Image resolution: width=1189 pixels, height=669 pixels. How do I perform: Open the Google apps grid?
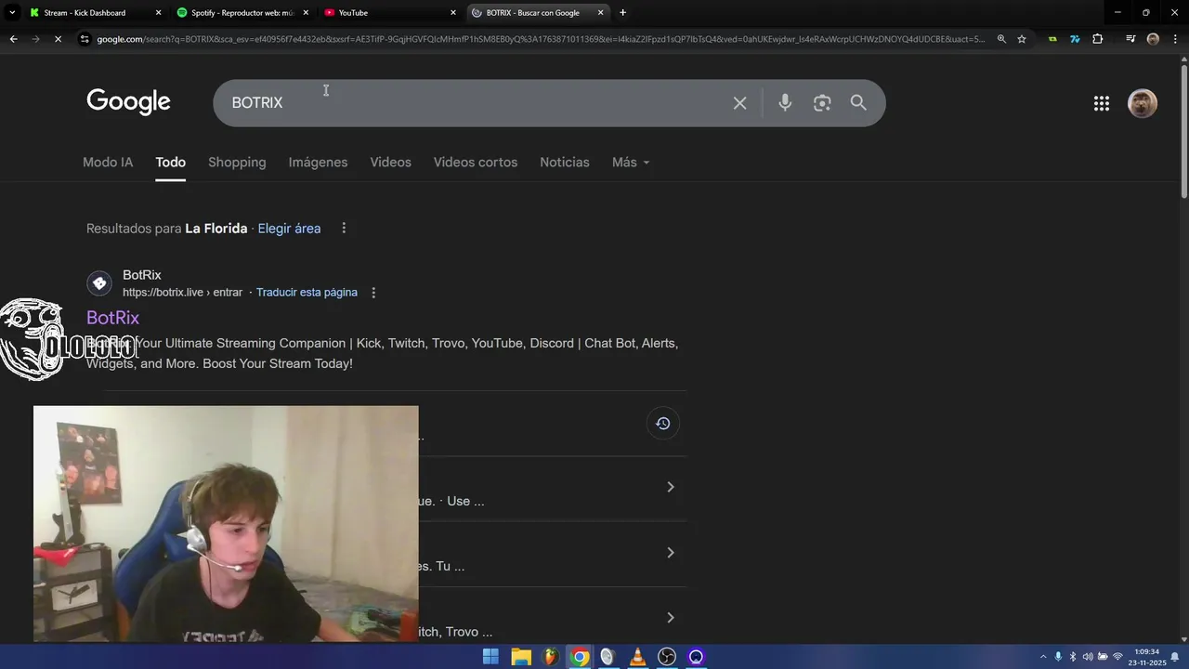[1102, 104]
